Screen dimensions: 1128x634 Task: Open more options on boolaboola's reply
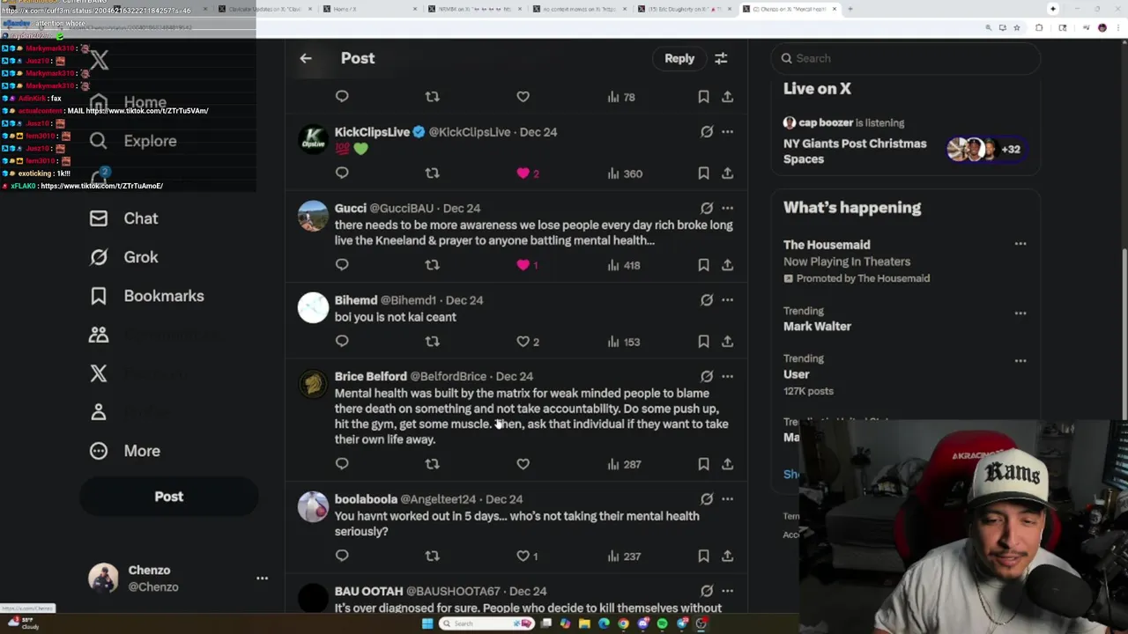coord(727,499)
